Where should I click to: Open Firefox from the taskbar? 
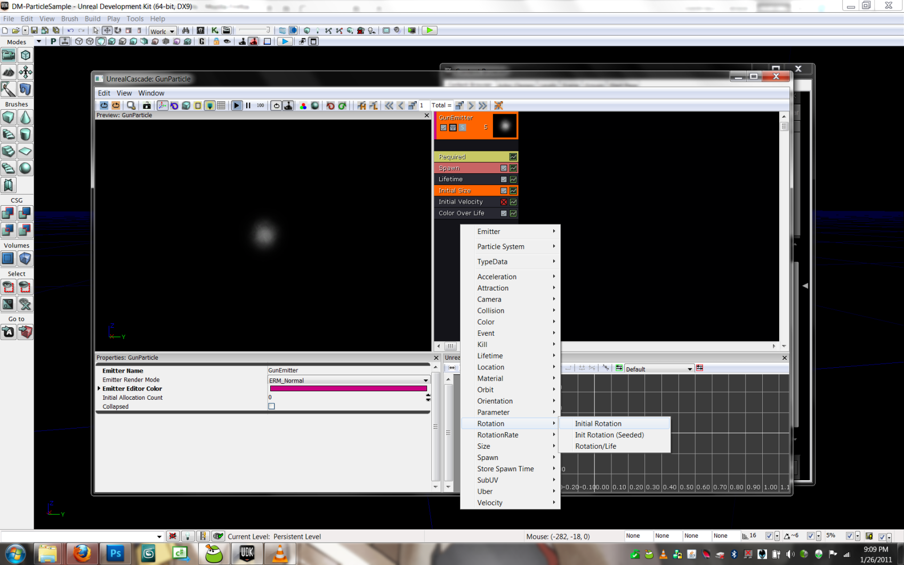coord(82,554)
